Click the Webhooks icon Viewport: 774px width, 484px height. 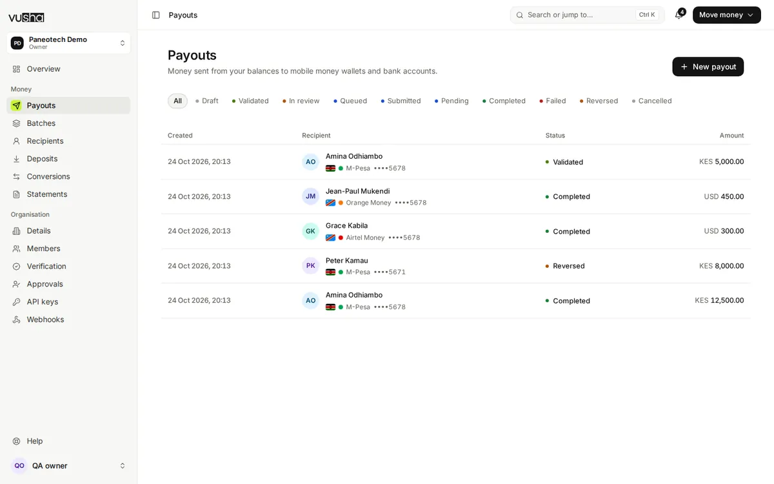tap(16, 319)
